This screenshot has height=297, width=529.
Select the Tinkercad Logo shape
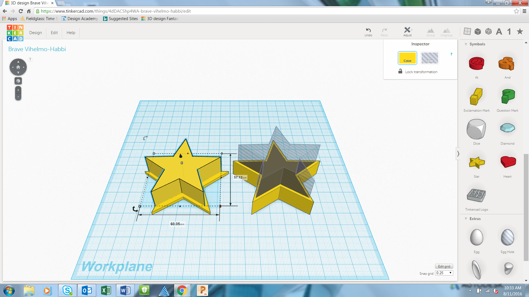(x=476, y=196)
